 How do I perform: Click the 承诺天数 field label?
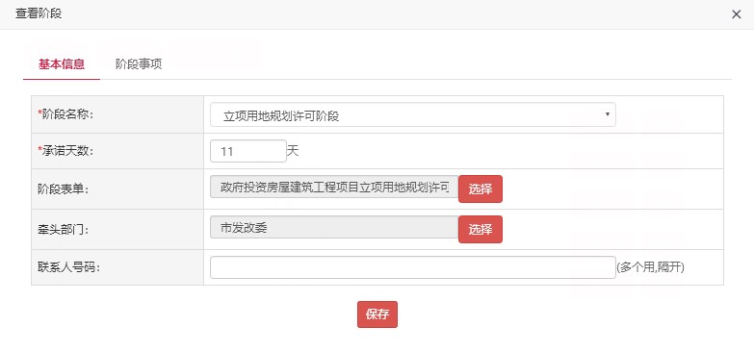(65, 151)
